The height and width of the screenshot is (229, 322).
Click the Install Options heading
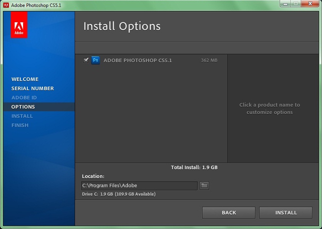[122, 26]
